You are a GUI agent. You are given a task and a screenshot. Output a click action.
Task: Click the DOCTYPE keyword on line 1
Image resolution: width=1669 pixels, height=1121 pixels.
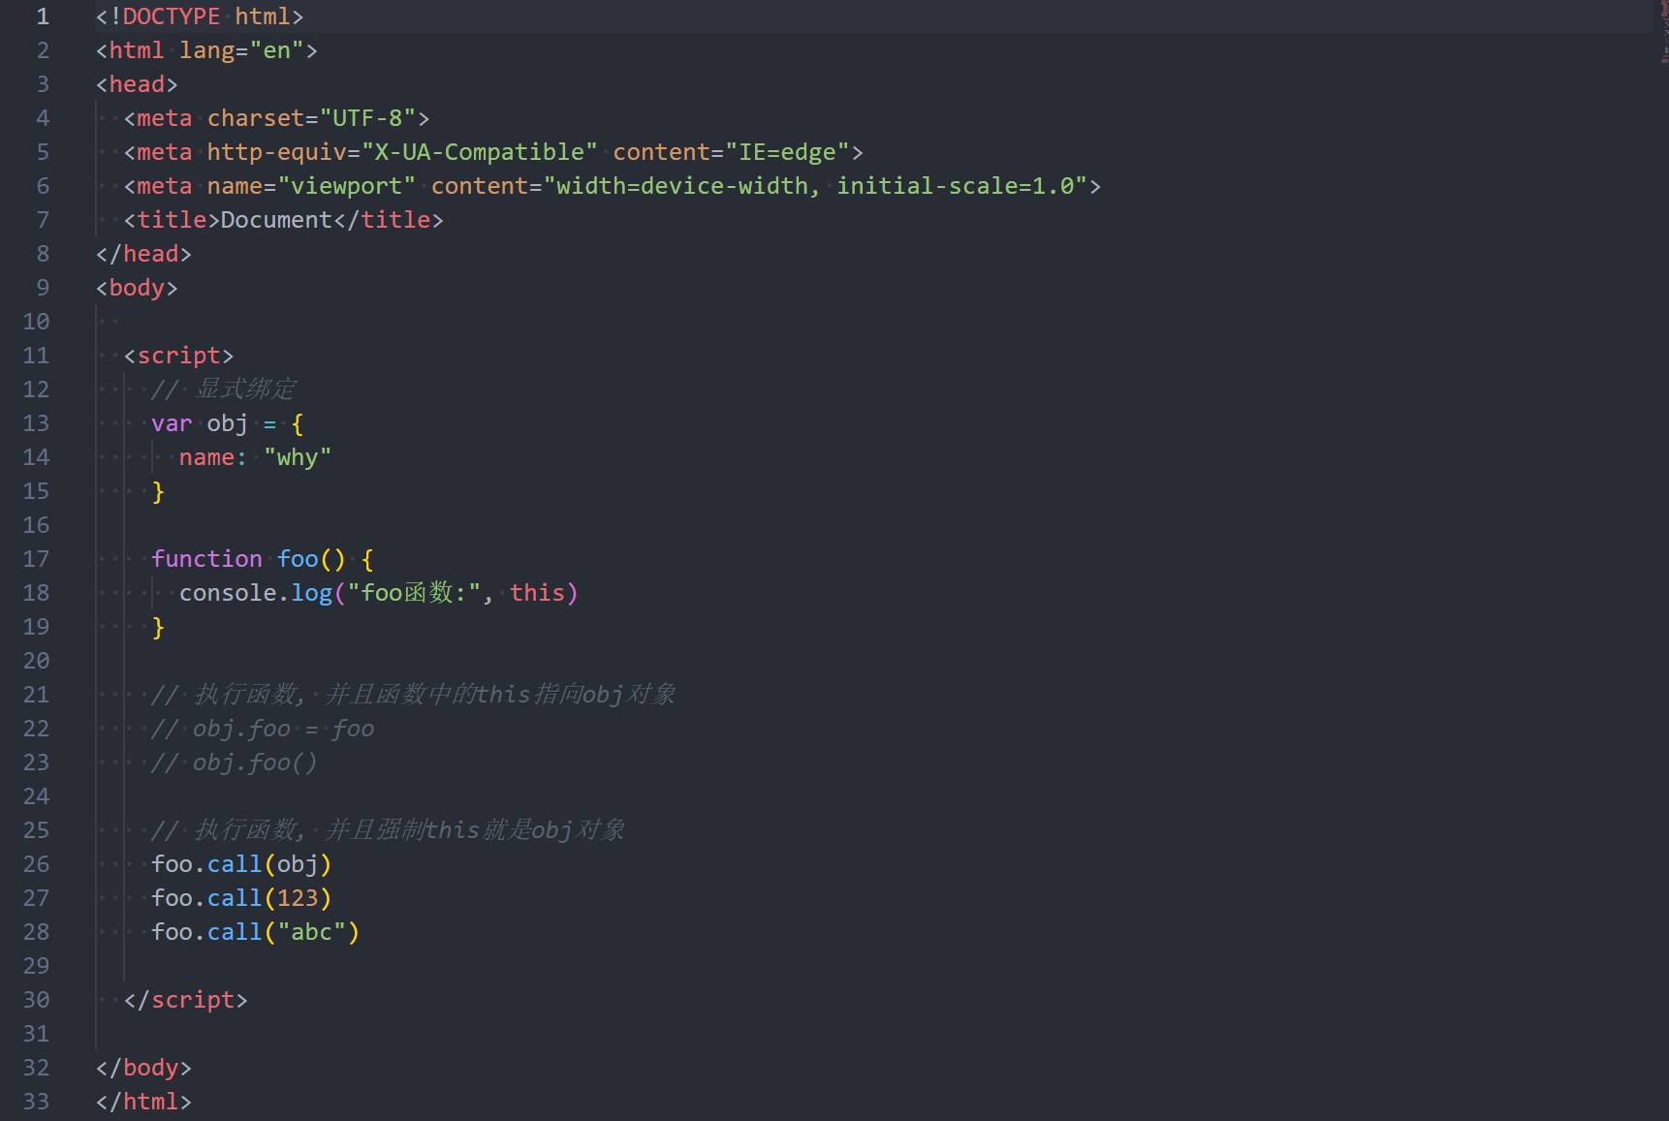tap(172, 16)
